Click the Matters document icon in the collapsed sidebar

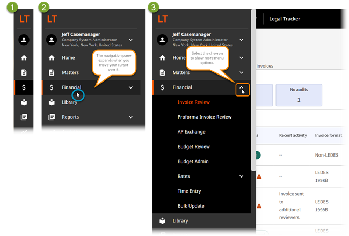(x=24, y=72)
